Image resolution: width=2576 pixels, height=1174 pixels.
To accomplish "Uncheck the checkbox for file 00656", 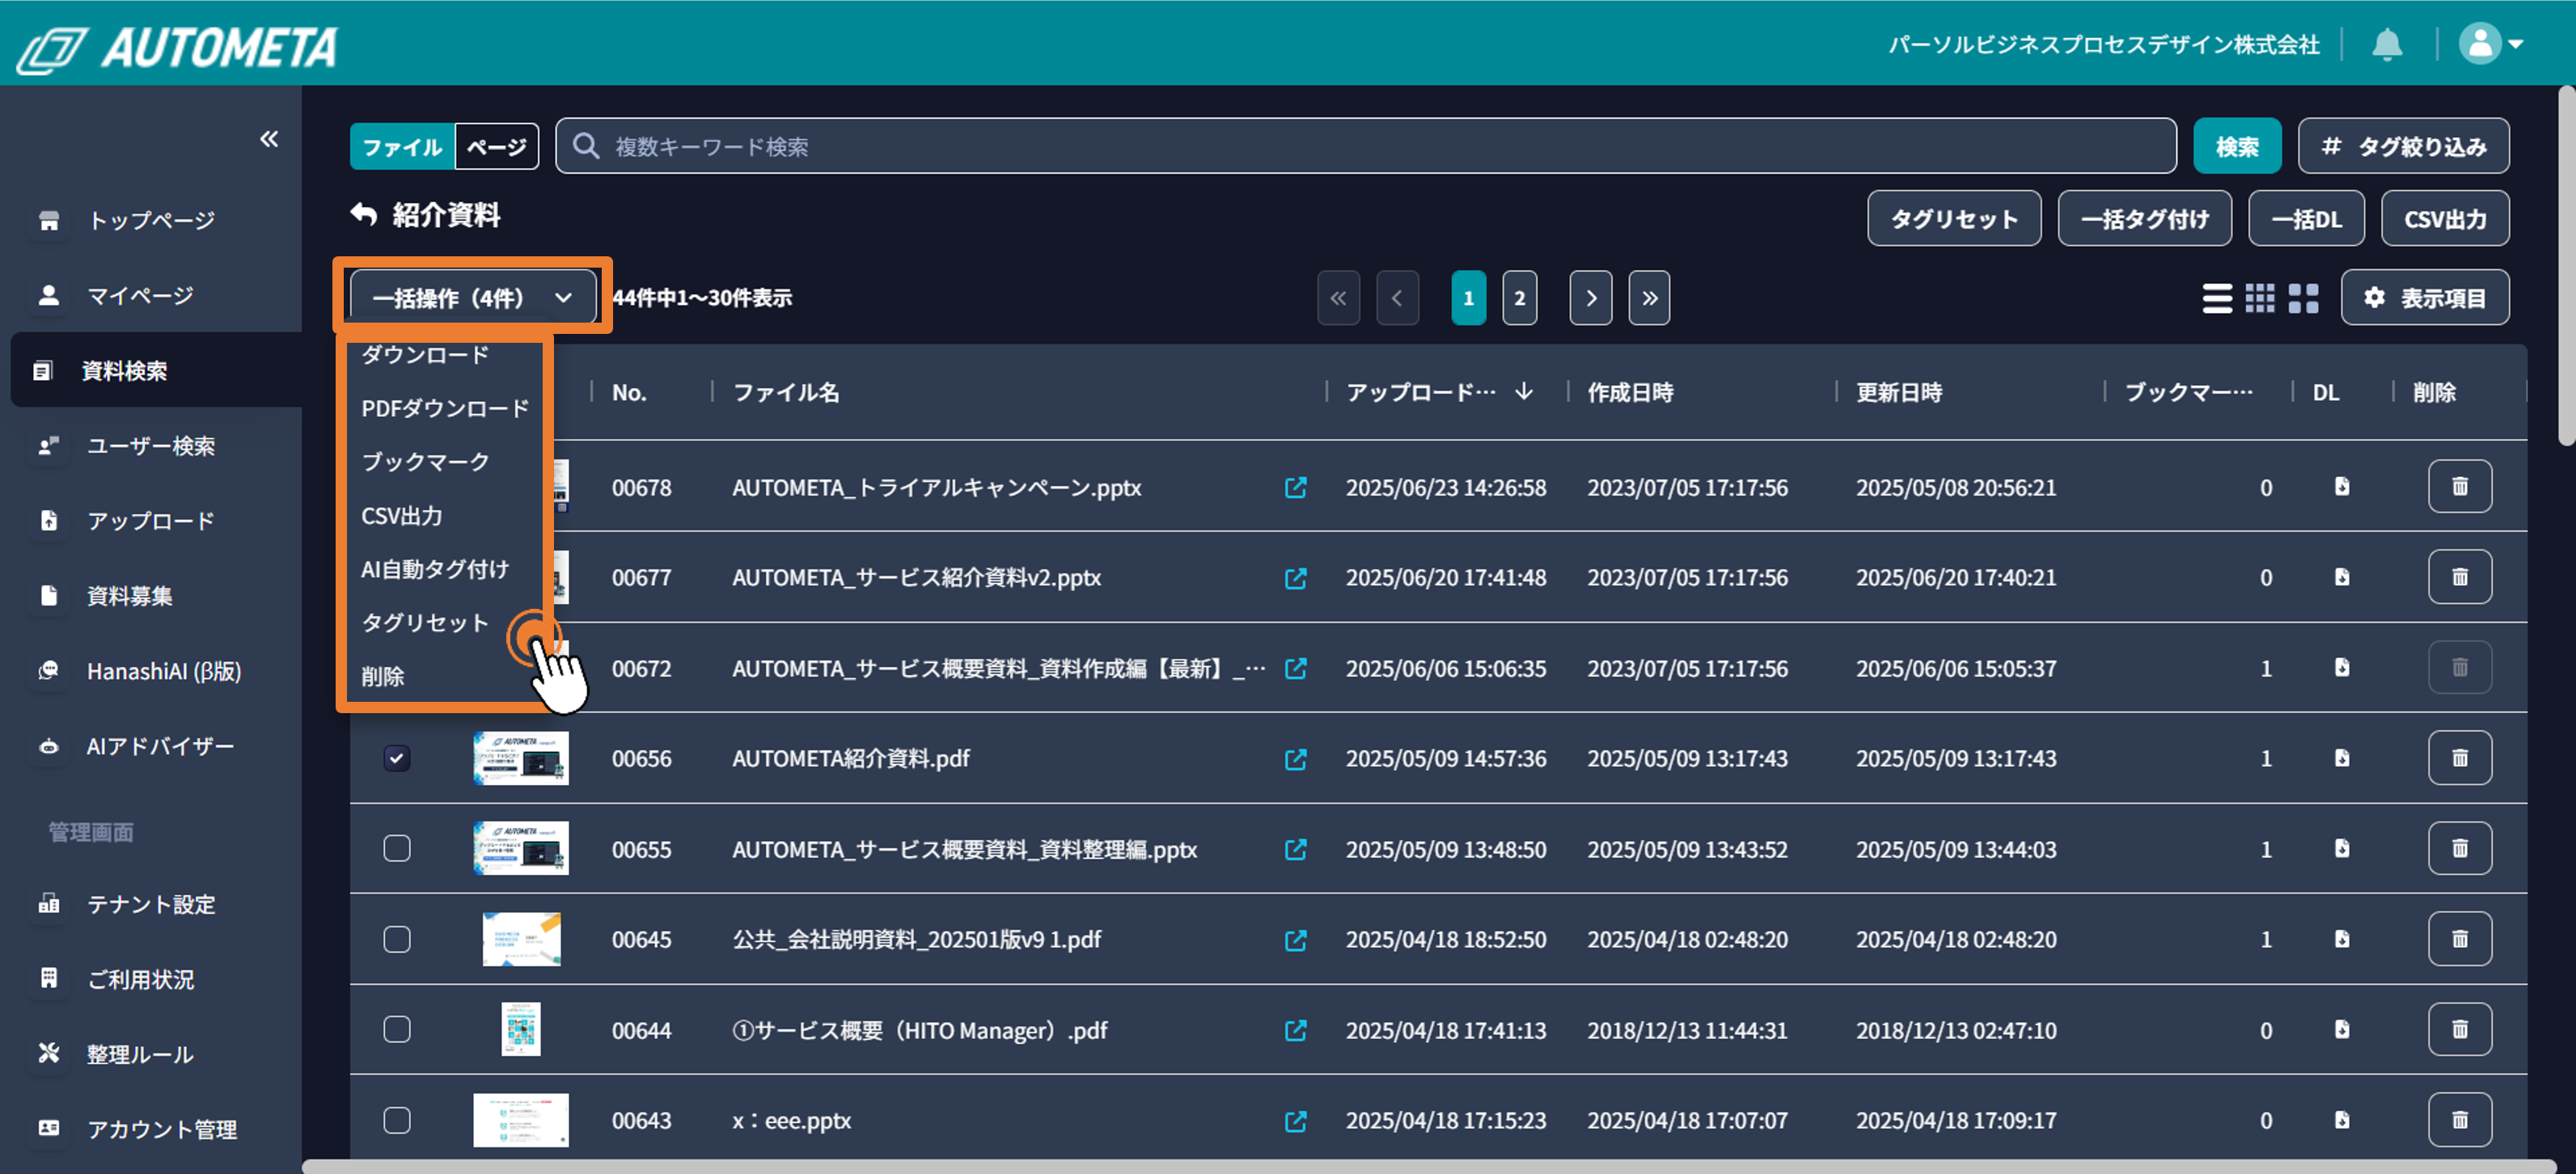I will point(397,758).
